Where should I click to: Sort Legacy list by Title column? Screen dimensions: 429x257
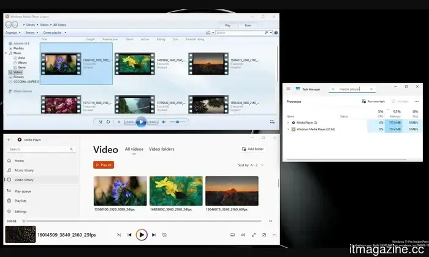pos(44,39)
